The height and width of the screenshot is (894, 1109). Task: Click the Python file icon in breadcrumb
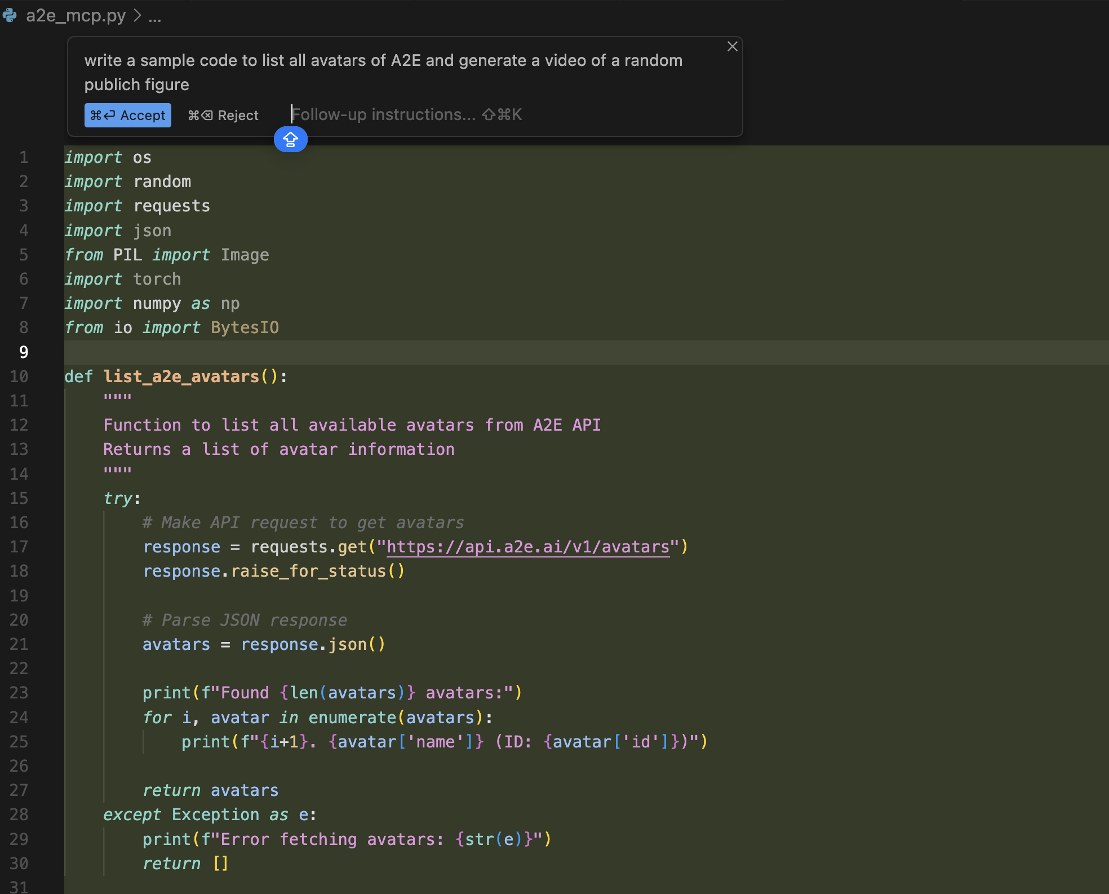pos(10,15)
